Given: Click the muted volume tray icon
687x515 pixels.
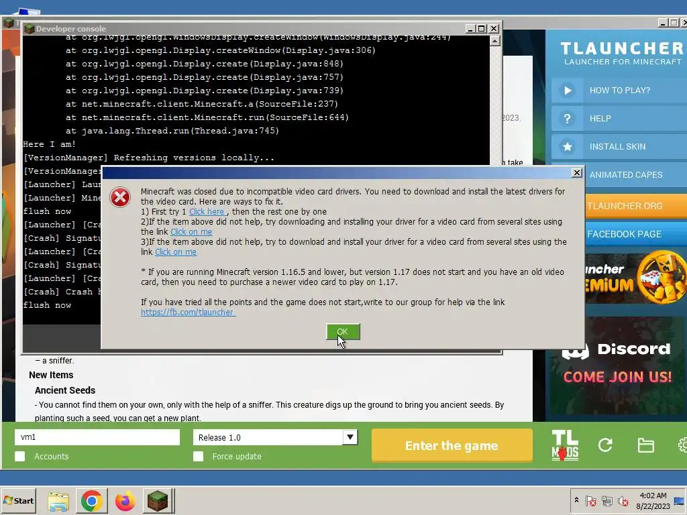Looking at the screenshot, I should (x=623, y=501).
